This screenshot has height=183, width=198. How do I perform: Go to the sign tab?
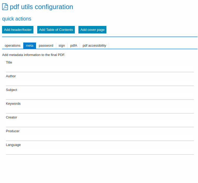pyautogui.click(x=62, y=46)
